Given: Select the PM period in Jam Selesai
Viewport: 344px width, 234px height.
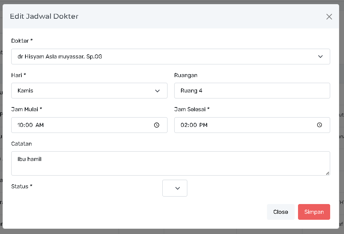Looking at the screenshot, I should pyautogui.click(x=203, y=125).
